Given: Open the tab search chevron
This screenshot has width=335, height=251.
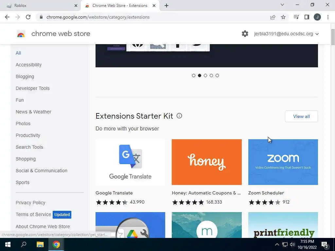Looking at the screenshot, I should 282,5.
